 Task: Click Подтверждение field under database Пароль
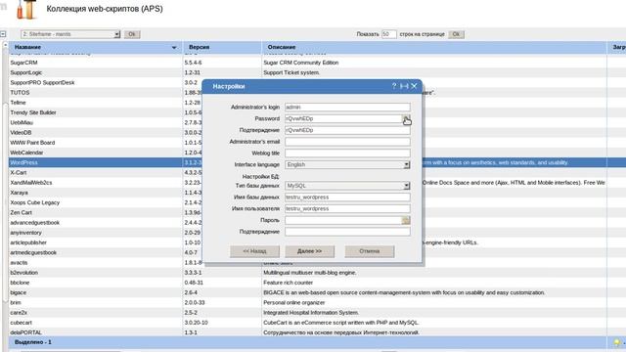pos(347,232)
